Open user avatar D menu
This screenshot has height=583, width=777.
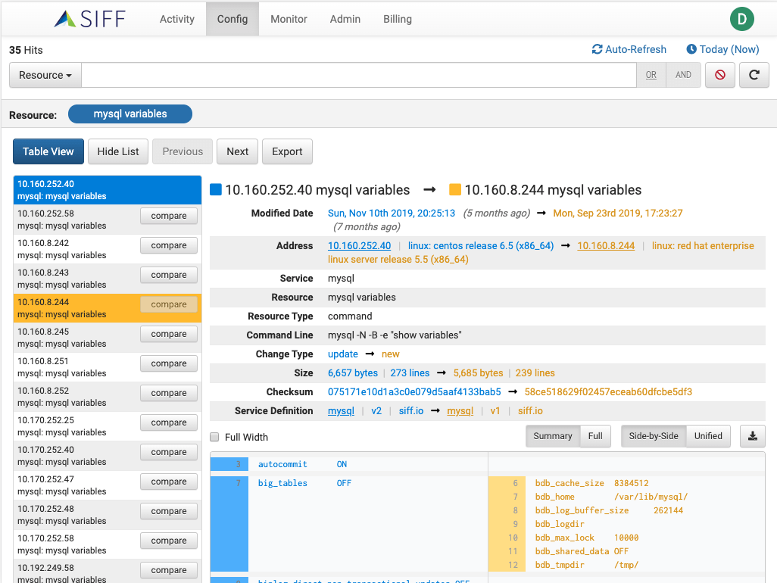pyautogui.click(x=742, y=20)
